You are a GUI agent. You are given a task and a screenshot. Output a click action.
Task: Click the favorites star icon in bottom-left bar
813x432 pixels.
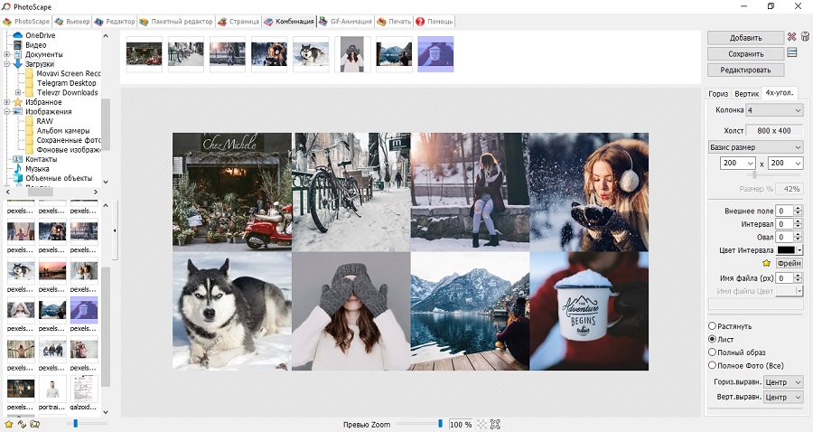click(x=9, y=424)
